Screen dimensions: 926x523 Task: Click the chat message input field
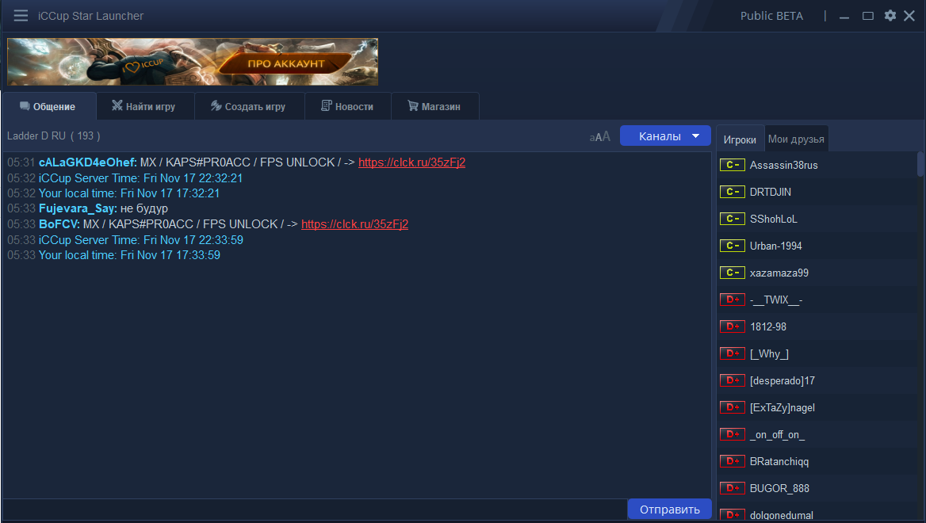click(315, 510)
